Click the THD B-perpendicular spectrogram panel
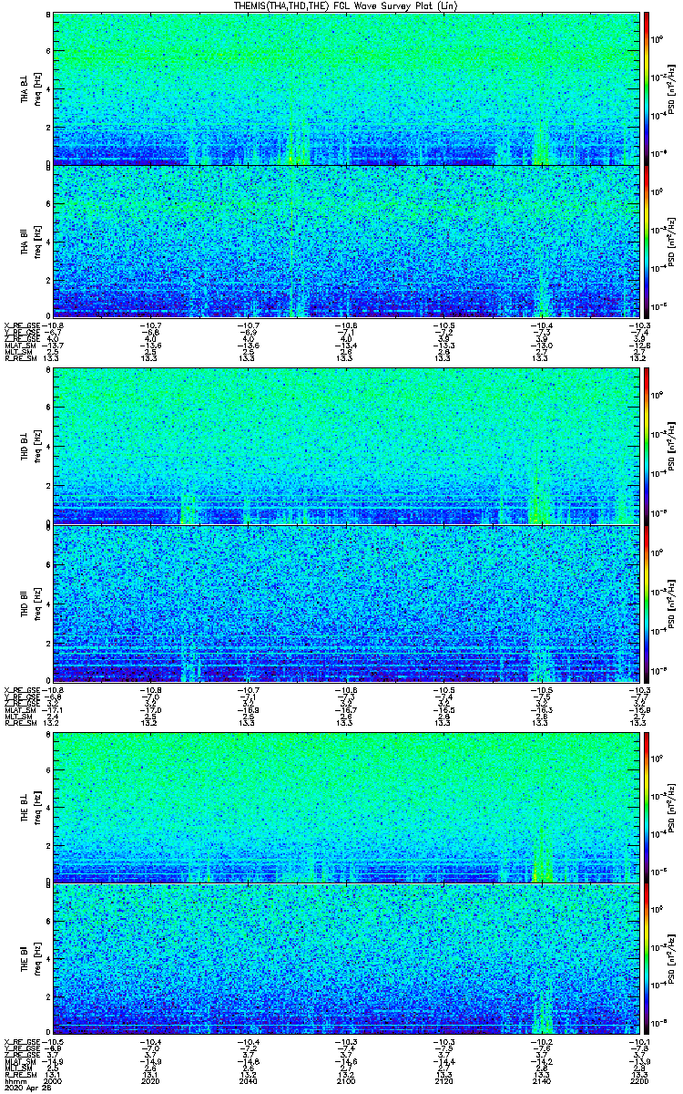This screenshot has height=1094, width=683. tap(345, 447)
